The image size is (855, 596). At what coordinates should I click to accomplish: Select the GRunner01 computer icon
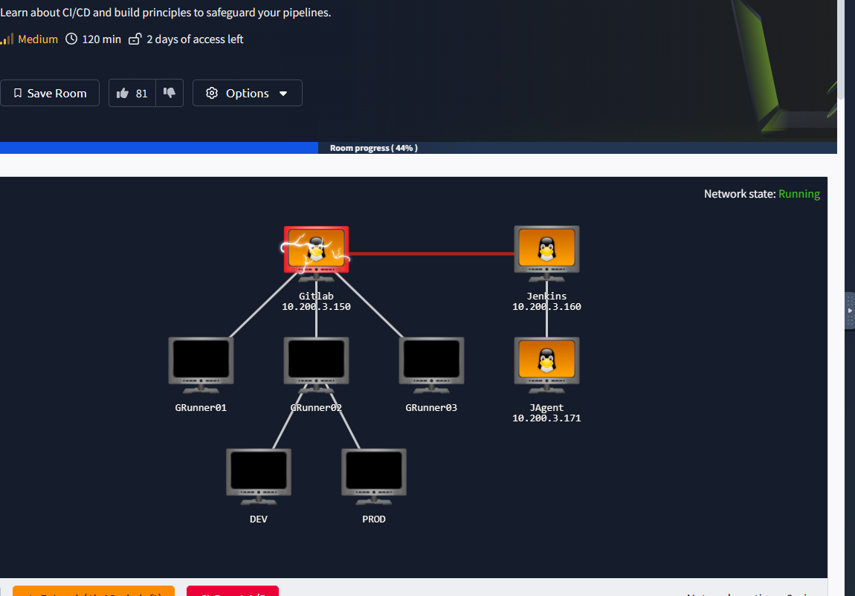click(x=201, y=365)
